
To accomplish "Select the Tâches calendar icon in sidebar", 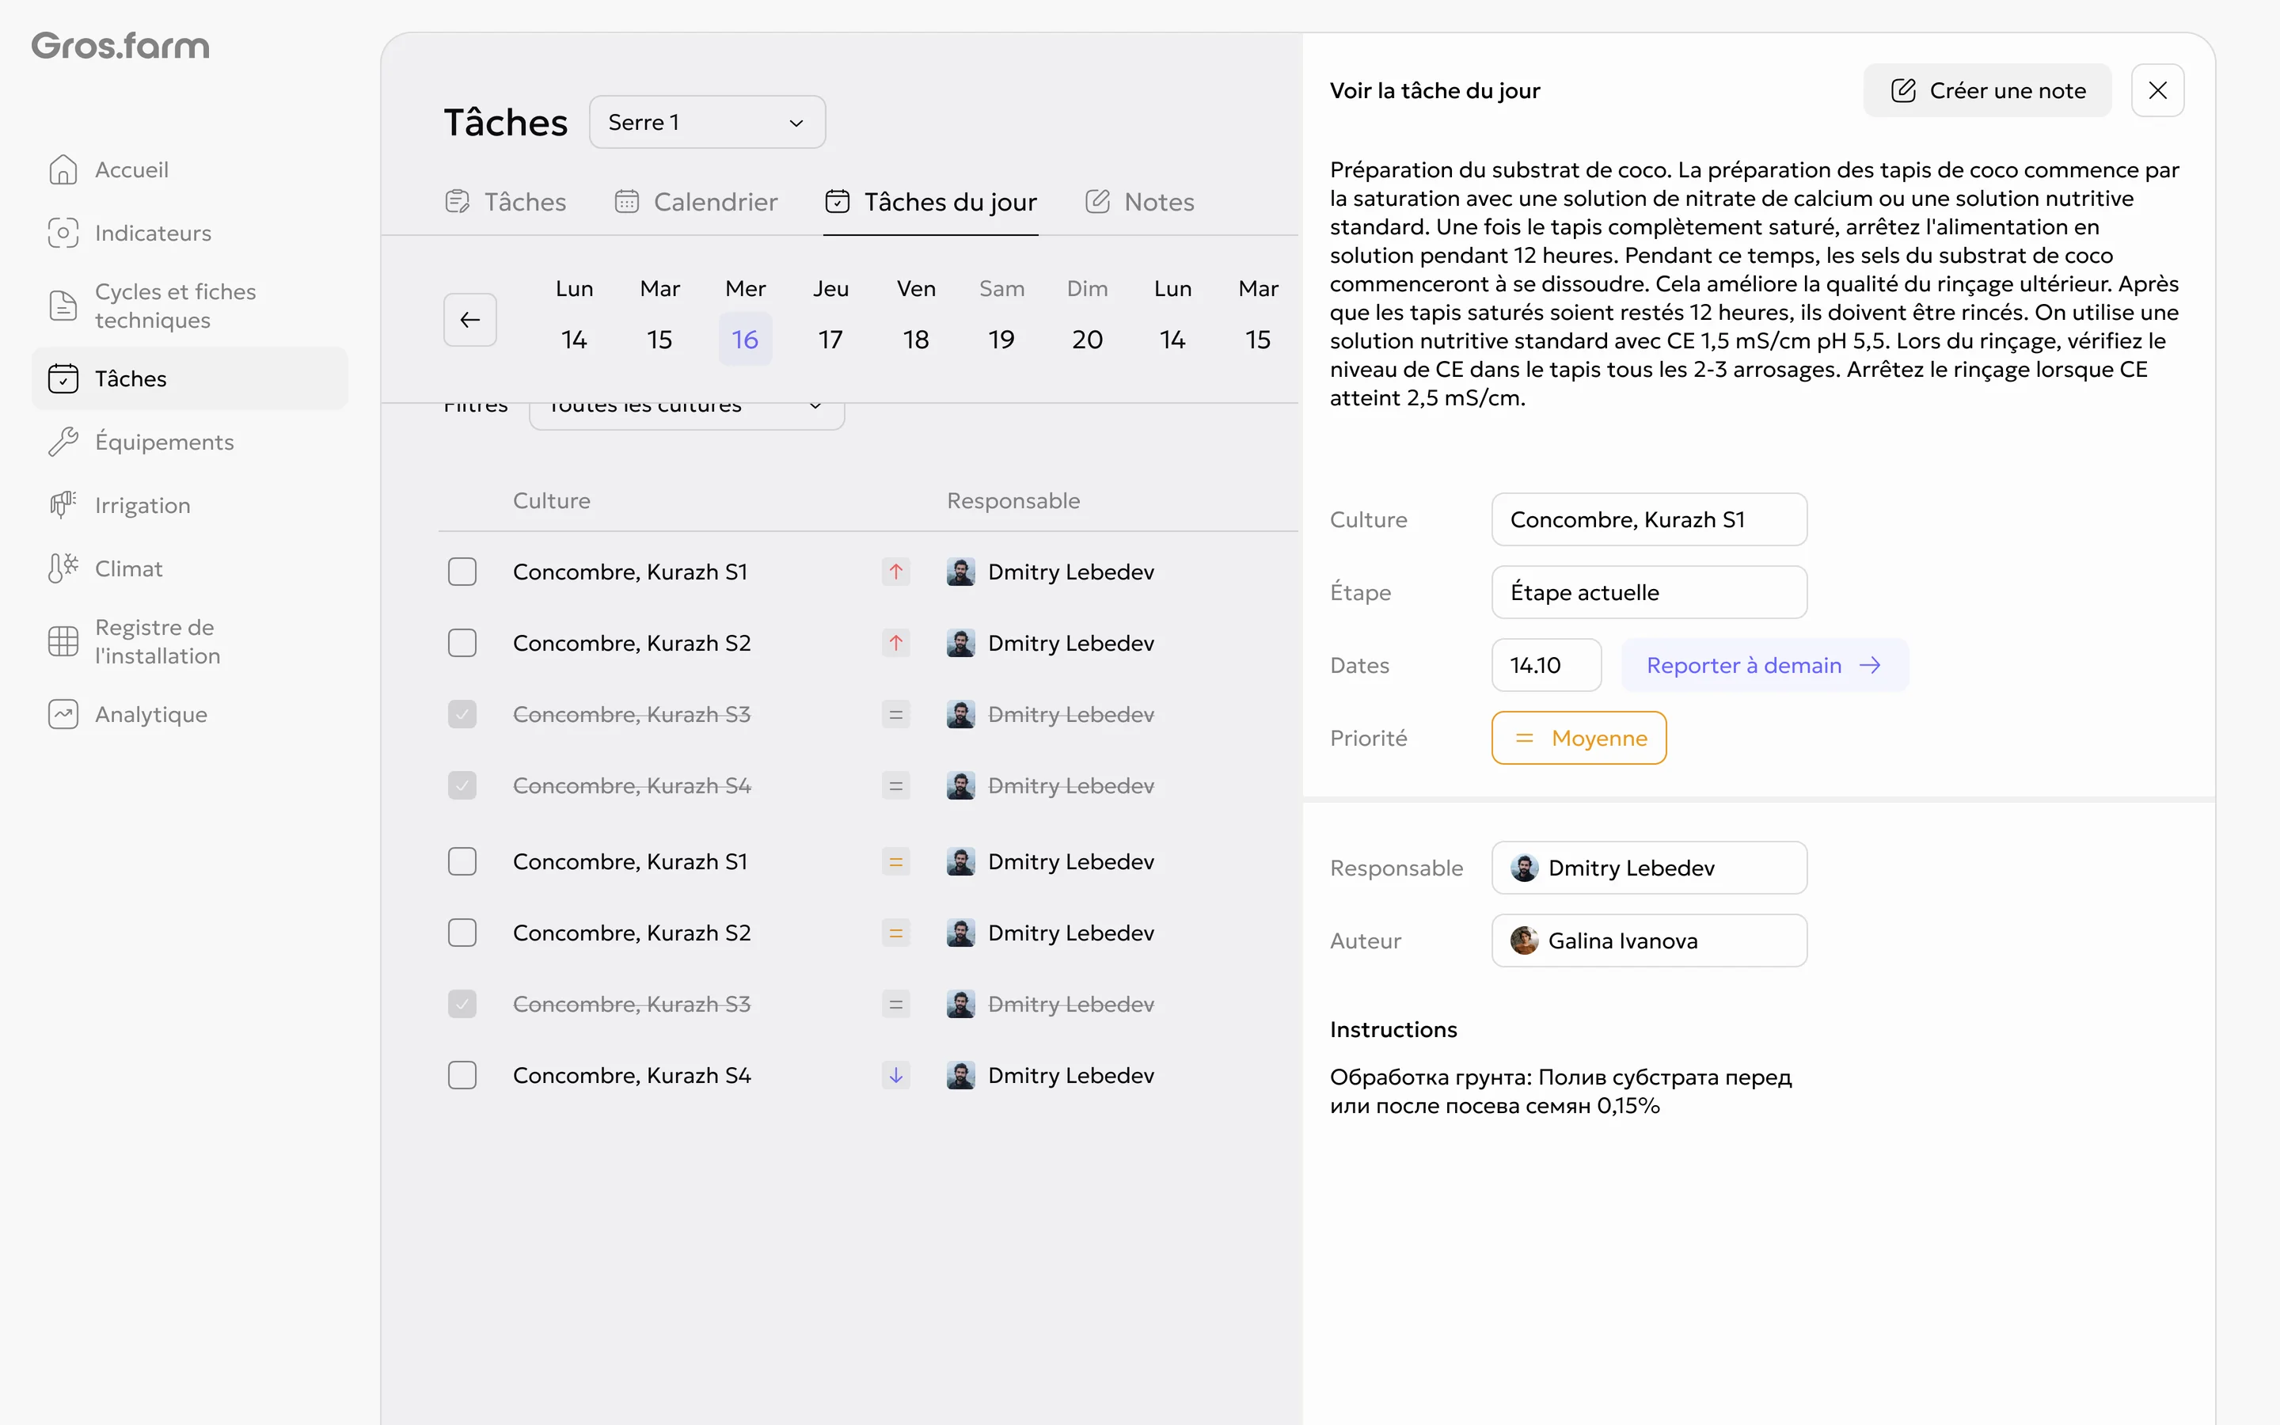I will click(x=63, y=379).
